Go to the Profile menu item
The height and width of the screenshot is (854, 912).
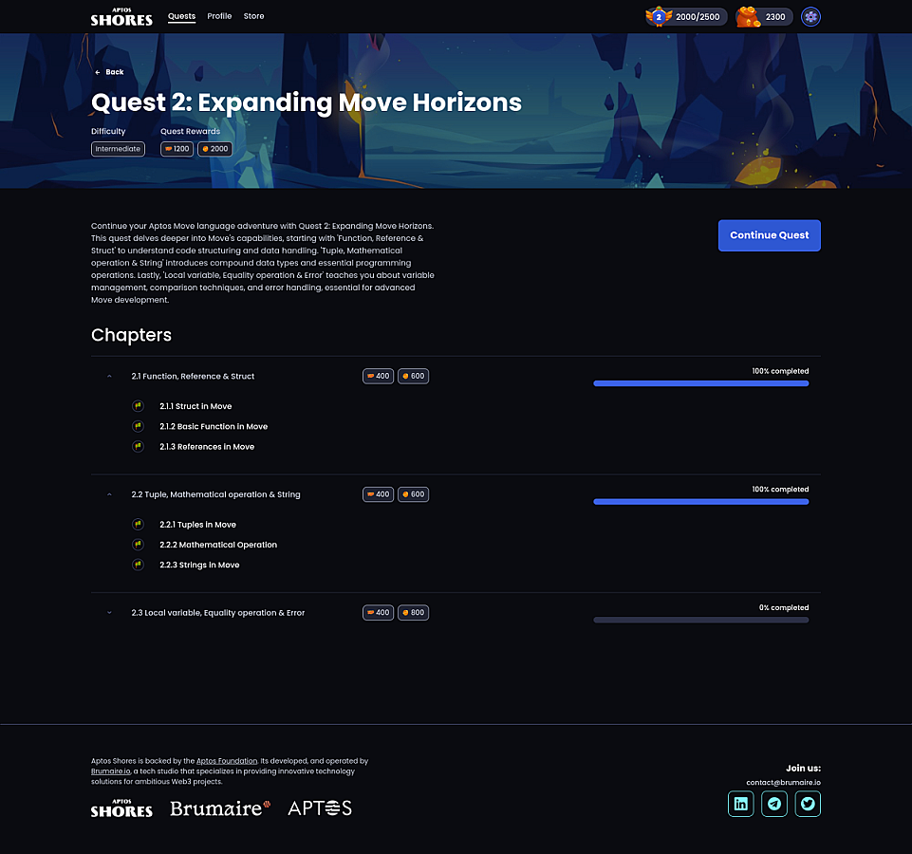[x=219, y=16]
